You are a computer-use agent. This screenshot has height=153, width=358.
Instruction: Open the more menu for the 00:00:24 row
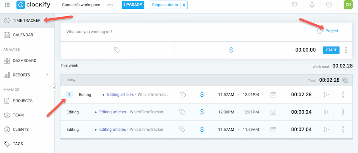click(x=343, y=112)
